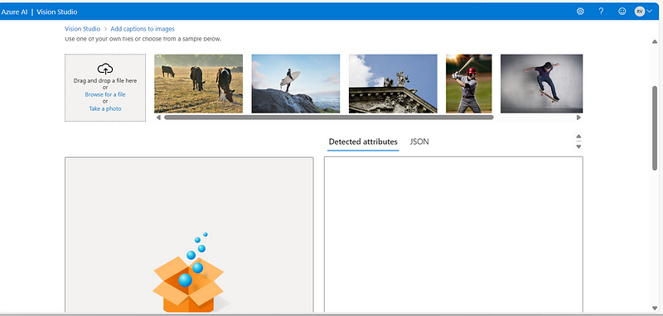
Task: Click the page scrollbar up arrow
Action: point(655,41)
